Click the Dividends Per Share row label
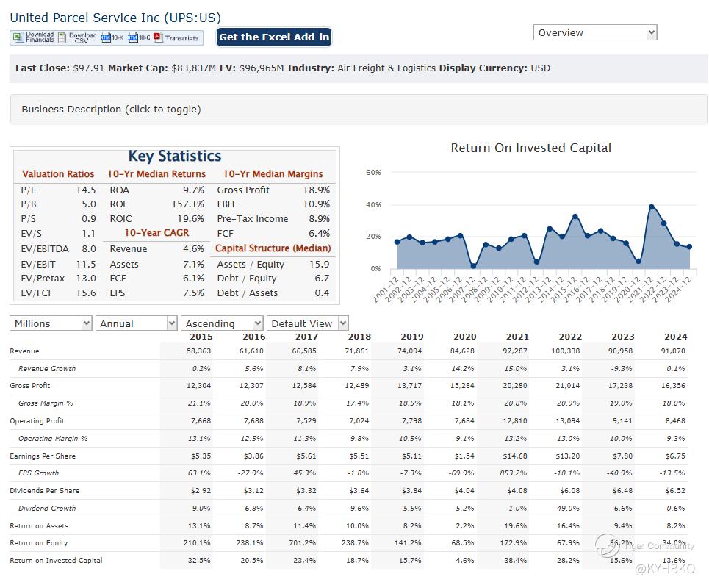 click(45, 491)
